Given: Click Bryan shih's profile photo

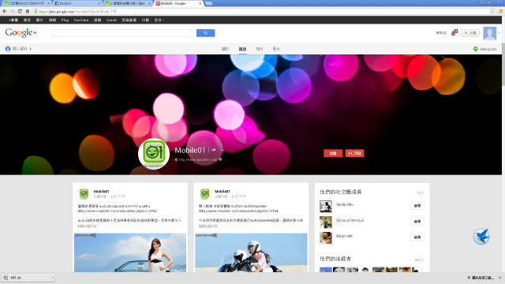Looking at the screenshot, I should [326, 237].
